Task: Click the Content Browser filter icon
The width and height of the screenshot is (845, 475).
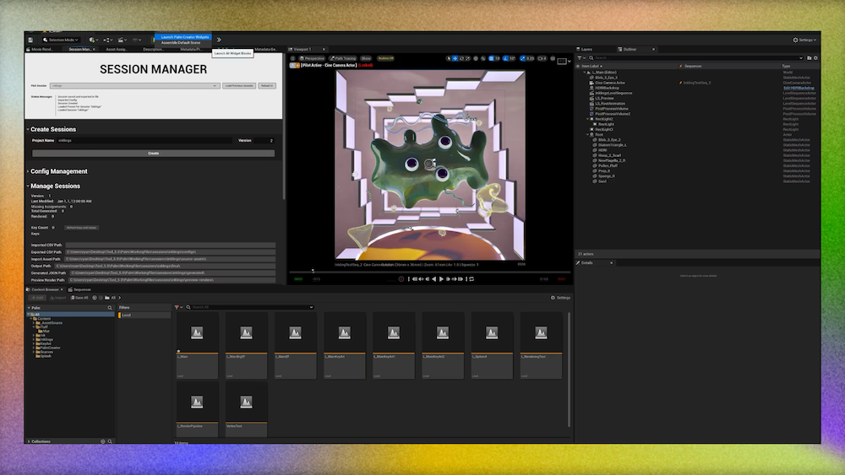Action: (x=177, y=307)
